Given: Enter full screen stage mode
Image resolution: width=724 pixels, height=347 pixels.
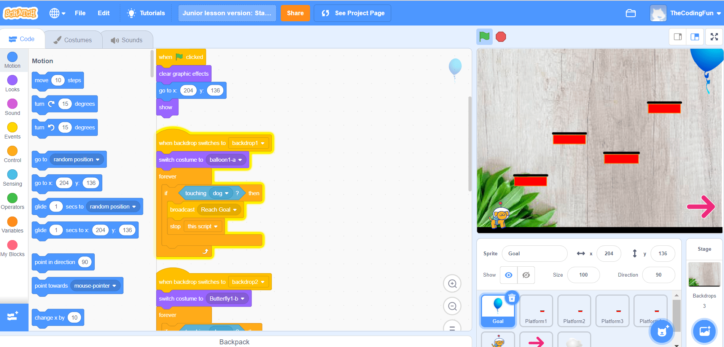Looking at the screenshot, I should [x=714, y=37].
